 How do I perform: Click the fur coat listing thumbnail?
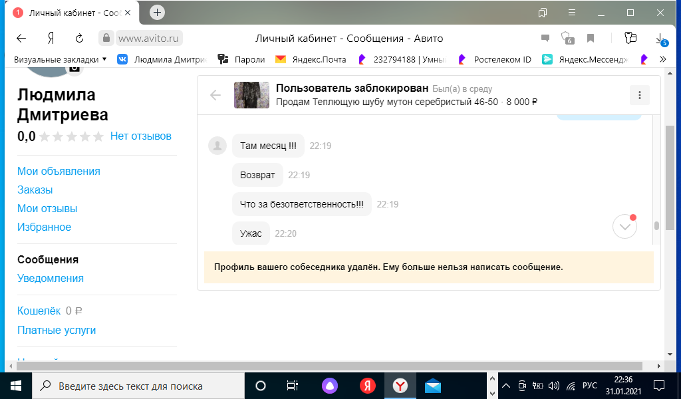251,95
